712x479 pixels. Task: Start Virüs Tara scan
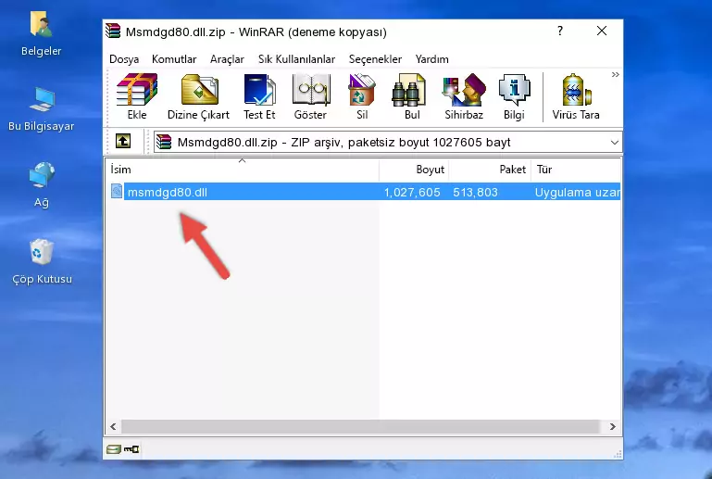(x=576, y=96)
